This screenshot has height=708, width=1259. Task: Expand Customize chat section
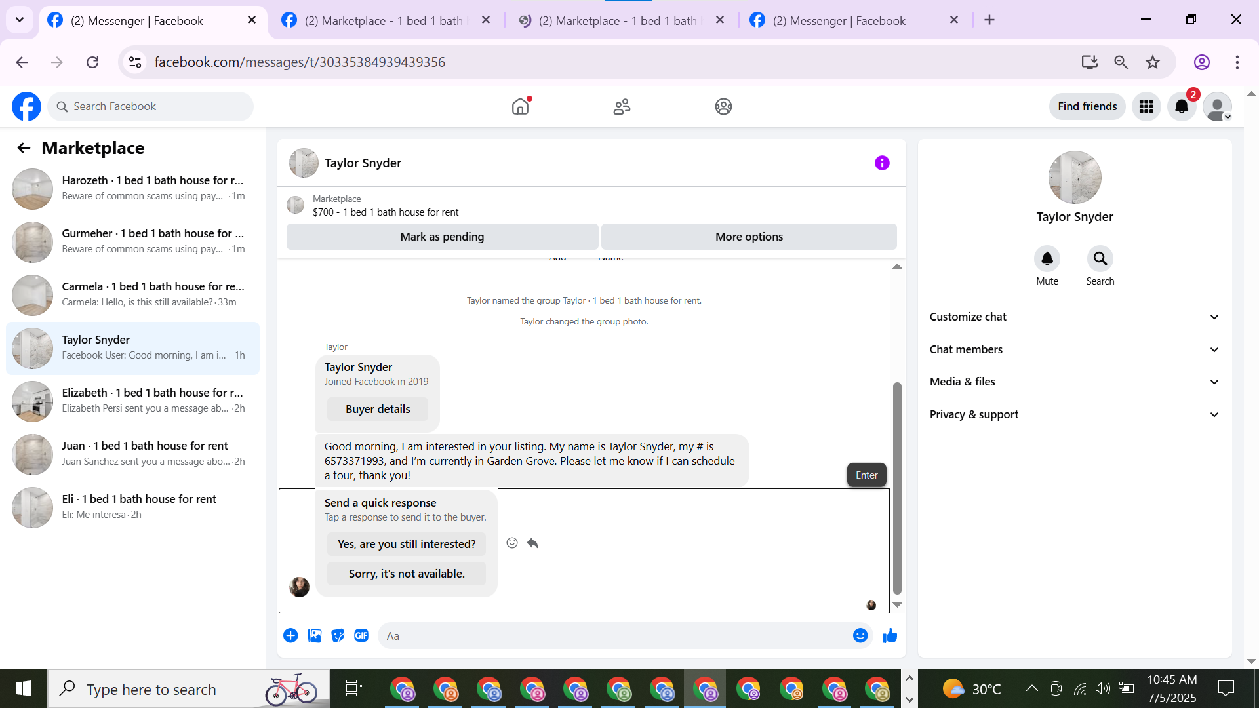1074,317
